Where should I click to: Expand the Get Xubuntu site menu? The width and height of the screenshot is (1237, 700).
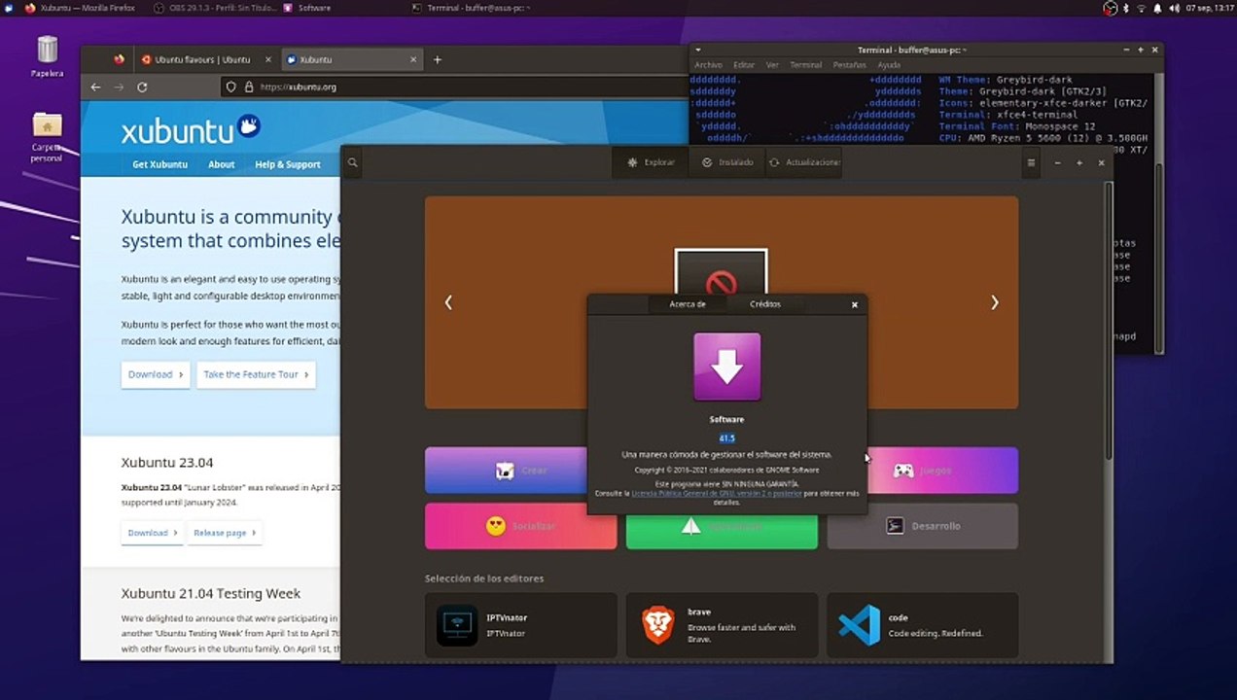coord(160,164)
